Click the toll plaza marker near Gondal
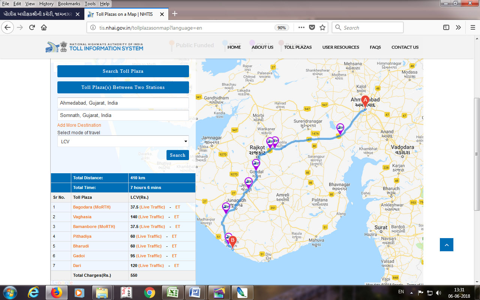Image resolution: width=480 pixels, height=300 pixels. (x=256, y=164)
